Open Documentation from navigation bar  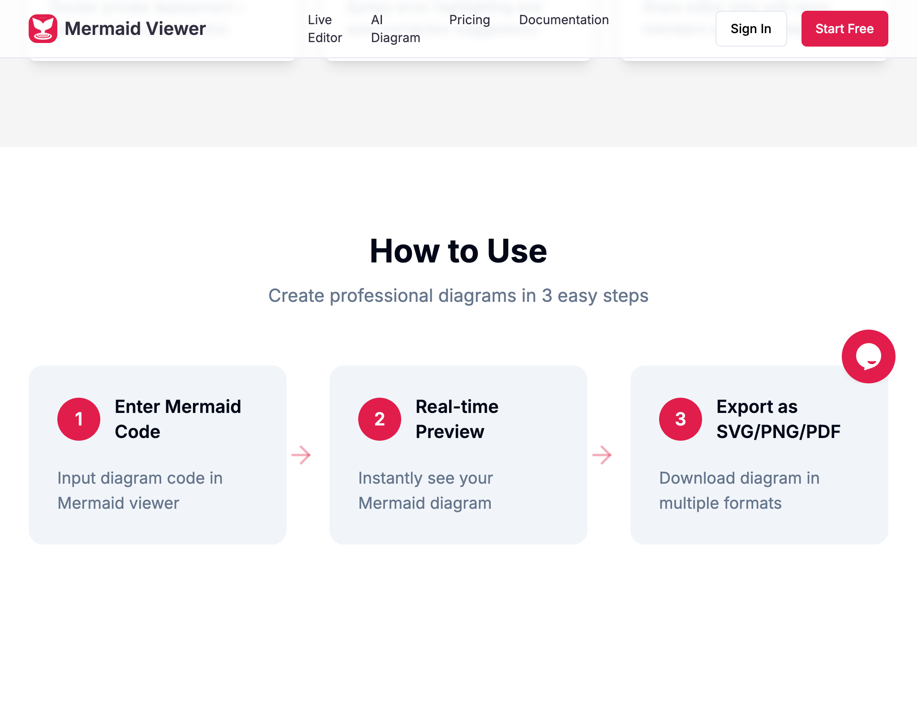(x=564, y=20)
